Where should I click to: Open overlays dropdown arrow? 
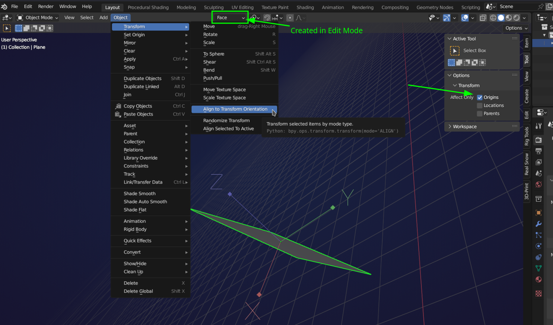(473, 18)
